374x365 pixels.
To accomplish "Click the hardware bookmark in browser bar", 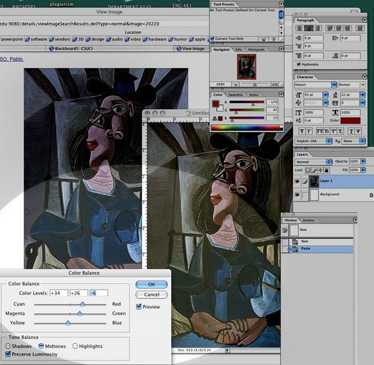I will [x=155, y=39].
